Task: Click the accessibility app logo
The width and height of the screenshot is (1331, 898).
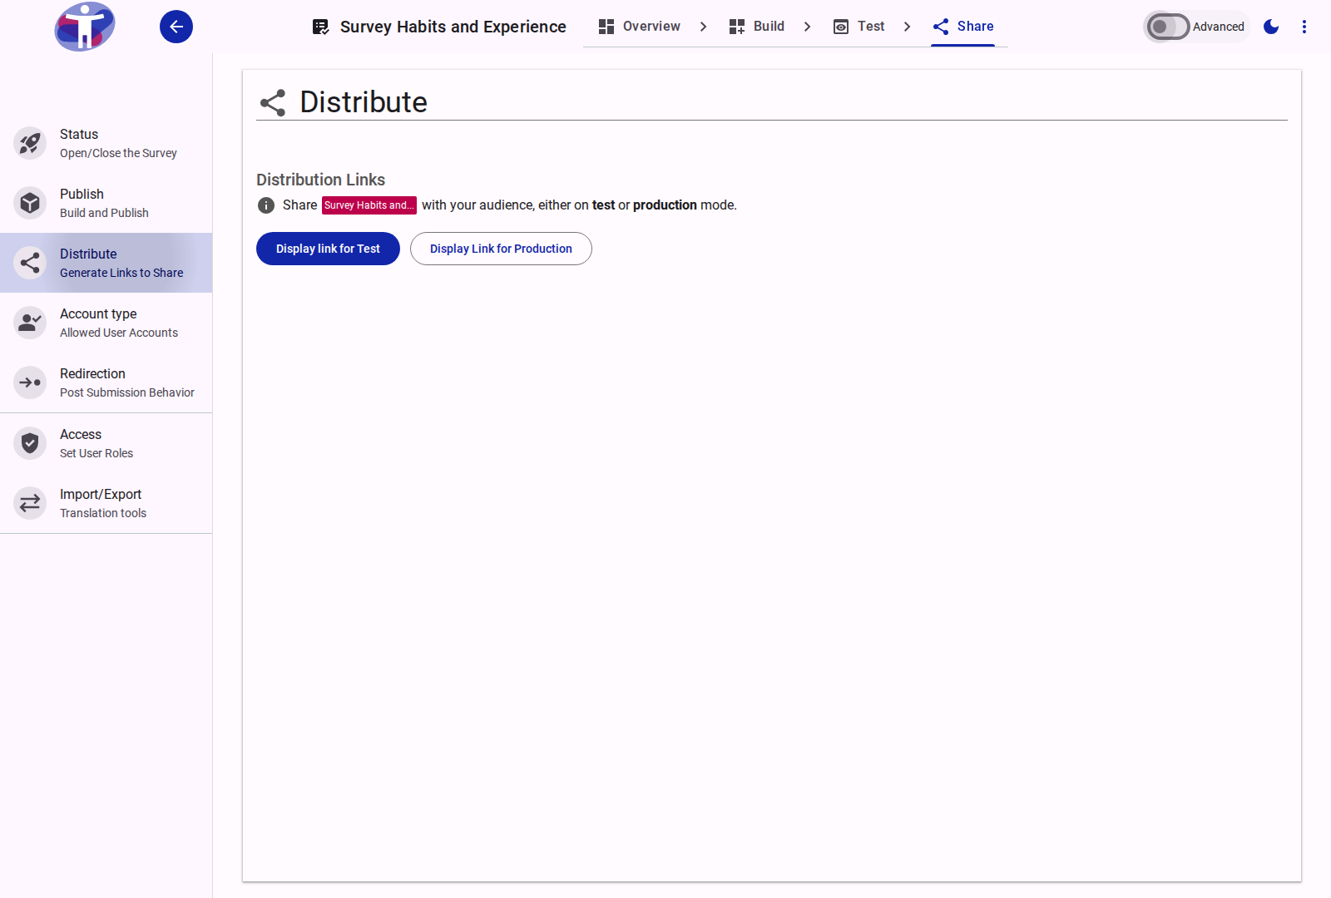Action: pos(85,27)
